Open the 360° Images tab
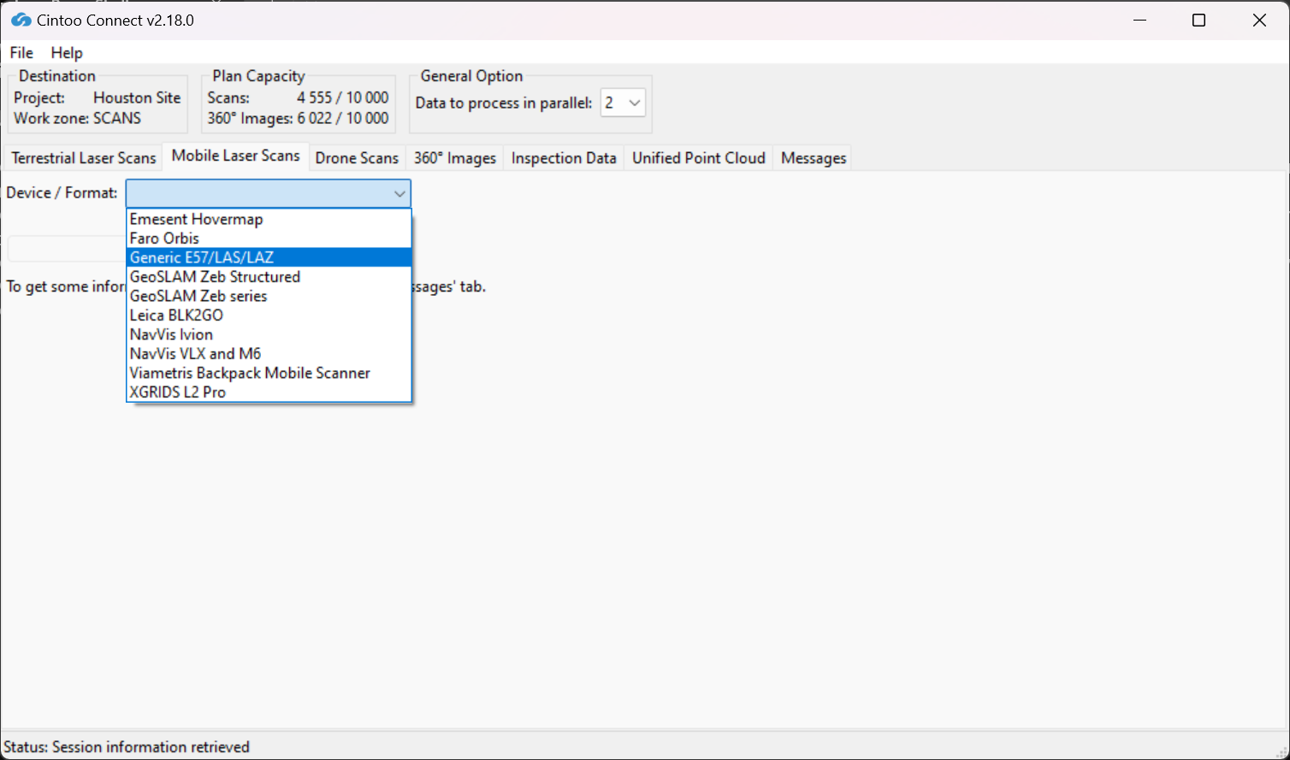 (455, 158)
